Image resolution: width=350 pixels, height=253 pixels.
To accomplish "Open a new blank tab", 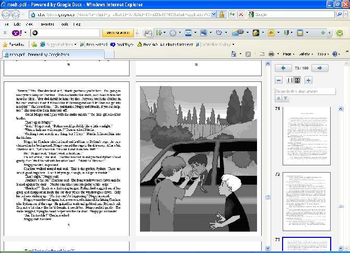I will click(109, 55).
